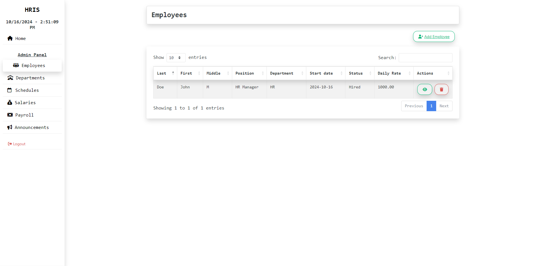Go to page 1 in pagination
Viewport: 541px width, 266px height.
431,106
